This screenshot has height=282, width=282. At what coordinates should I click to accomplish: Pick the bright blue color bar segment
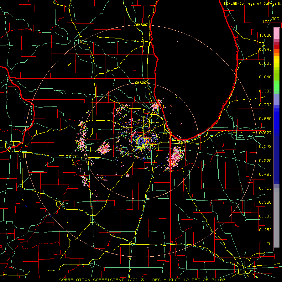277,122
